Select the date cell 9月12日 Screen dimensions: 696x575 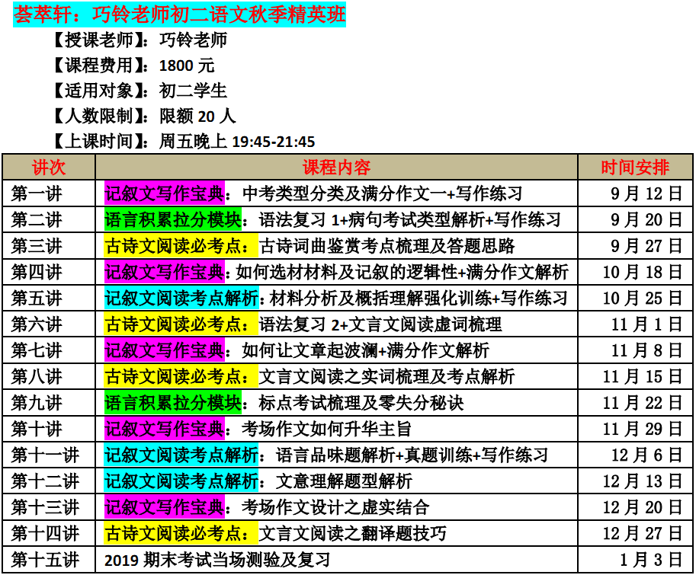646,193
